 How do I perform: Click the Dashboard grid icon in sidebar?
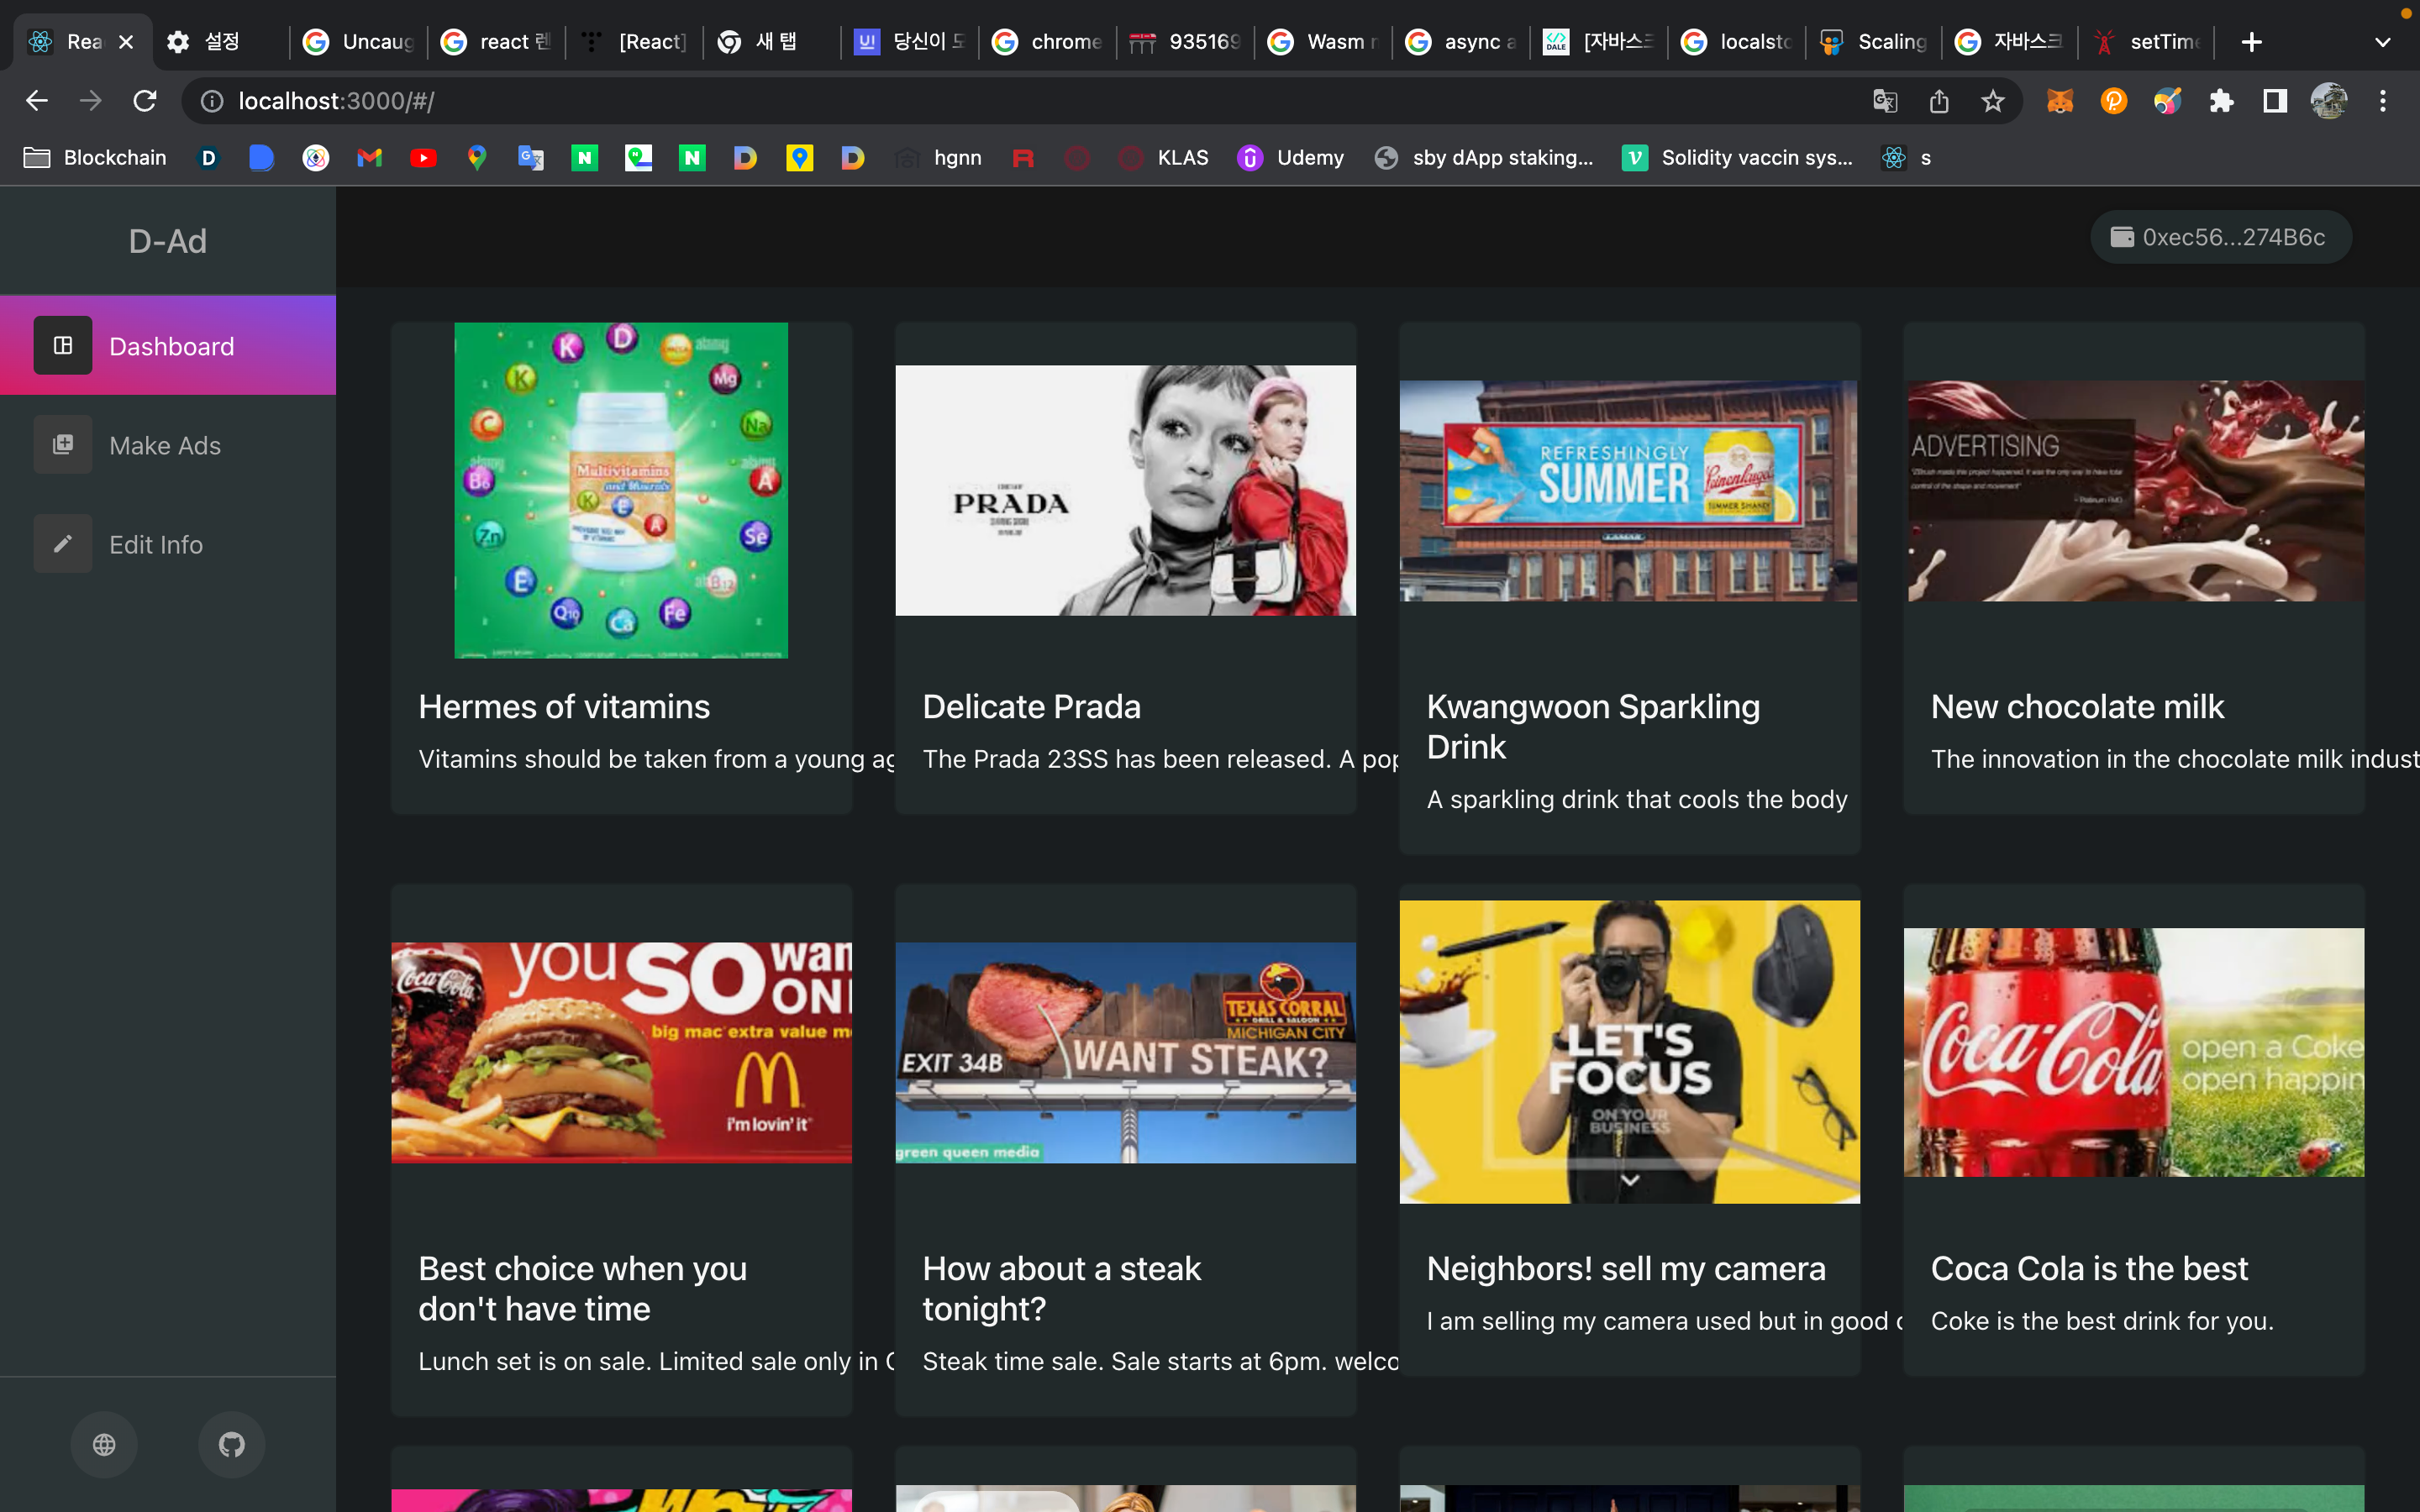tap(63, 346)
